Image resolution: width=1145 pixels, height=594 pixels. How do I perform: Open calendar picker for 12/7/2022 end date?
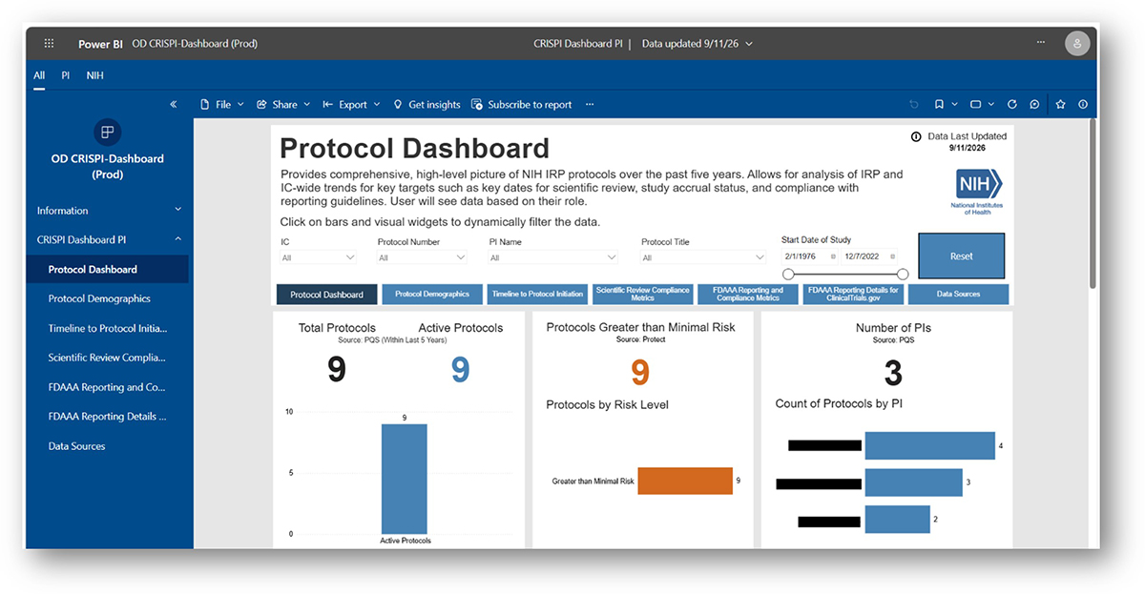pos(891,256)
